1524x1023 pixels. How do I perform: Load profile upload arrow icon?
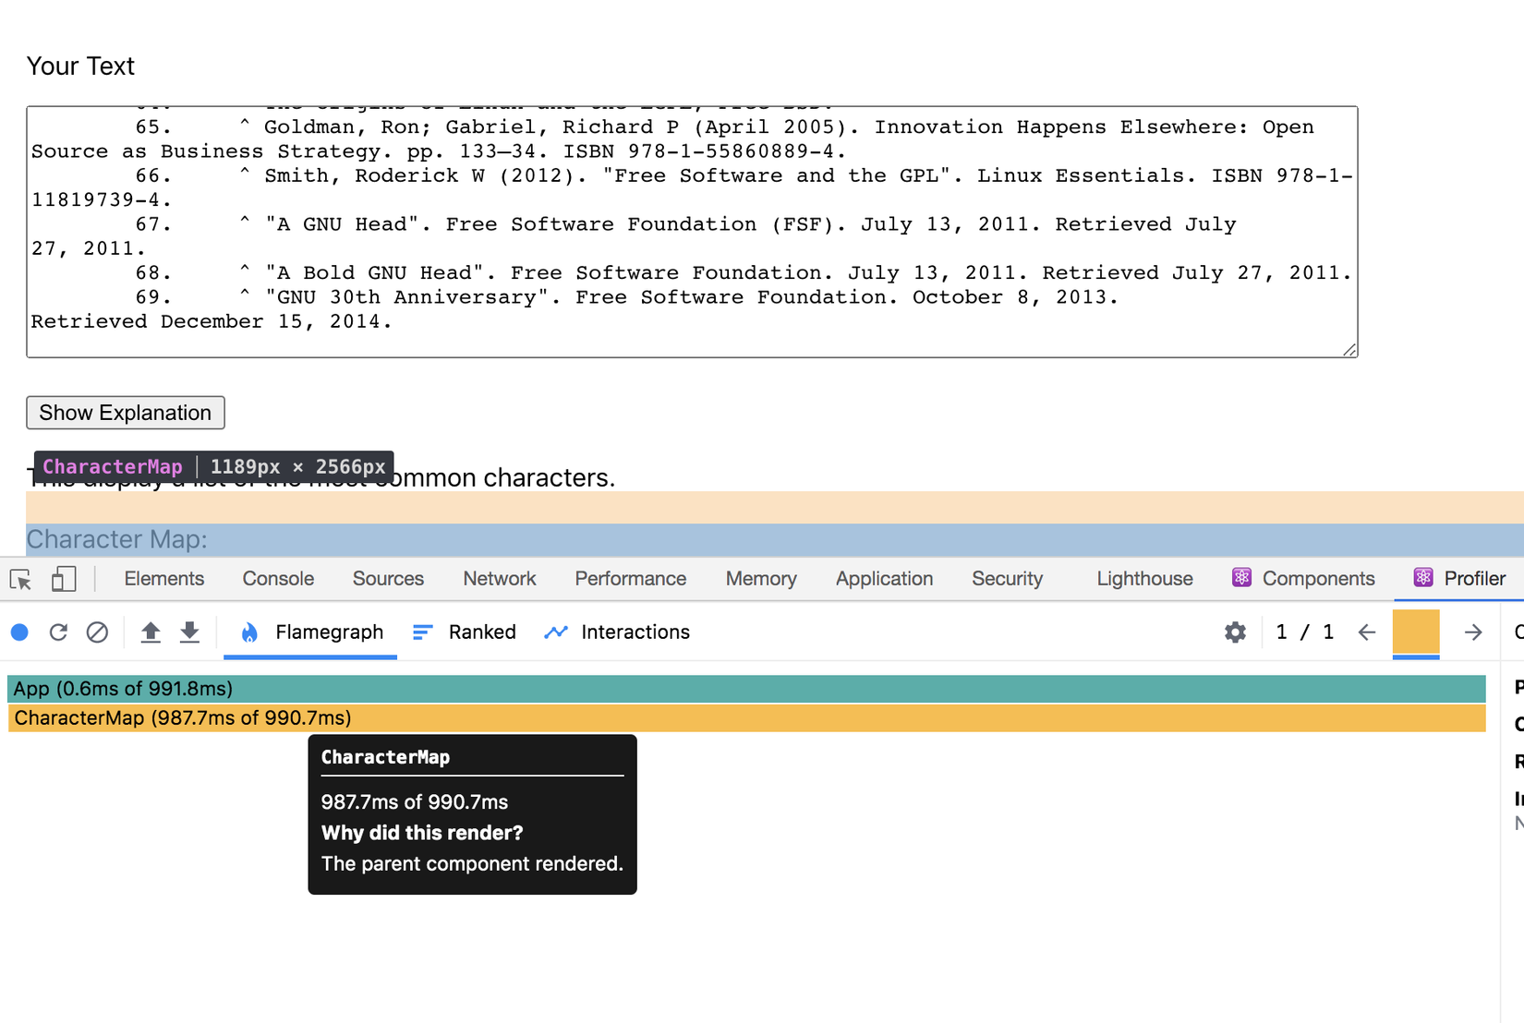tap(151, 632)
